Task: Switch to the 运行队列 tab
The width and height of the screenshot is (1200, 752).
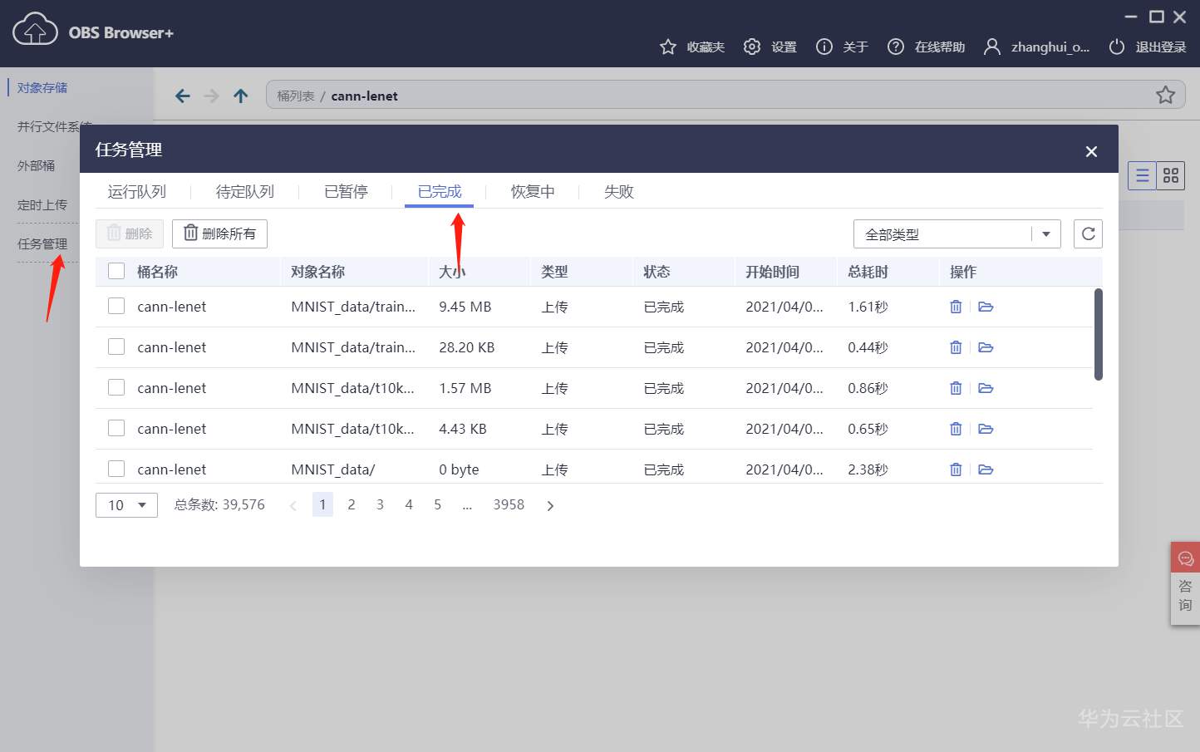Action: (136, 192)
